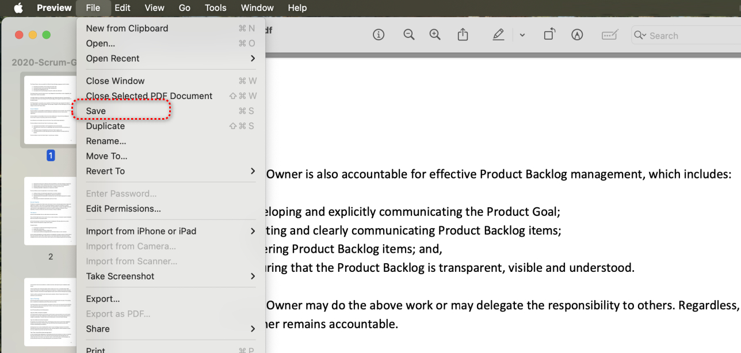Image resolution: width=741 pixels, height=353 pixels.
Task: Open the Apple menu
Action: coord(17,7)
